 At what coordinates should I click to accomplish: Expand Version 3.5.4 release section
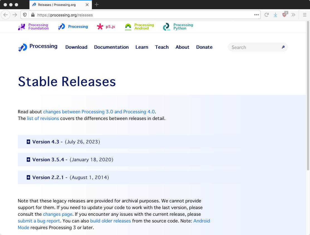click(x=28, y=160)
